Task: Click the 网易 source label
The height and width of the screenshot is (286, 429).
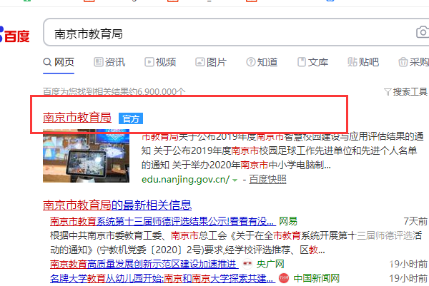Action: tap(288, 221)
